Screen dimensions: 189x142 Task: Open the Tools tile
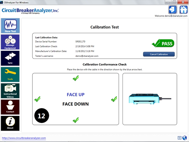(x=10, y=75)
